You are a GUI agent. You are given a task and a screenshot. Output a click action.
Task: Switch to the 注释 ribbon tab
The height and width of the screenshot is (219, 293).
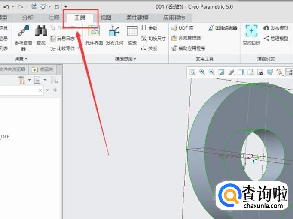54,18
